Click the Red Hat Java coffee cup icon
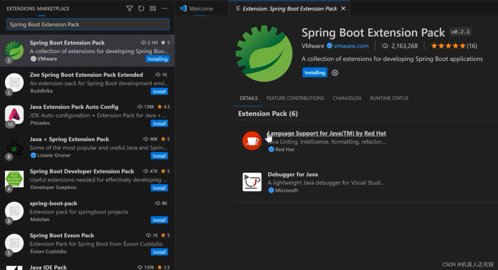The width and height of the screenshot is (498, 270). click(252, 141)
